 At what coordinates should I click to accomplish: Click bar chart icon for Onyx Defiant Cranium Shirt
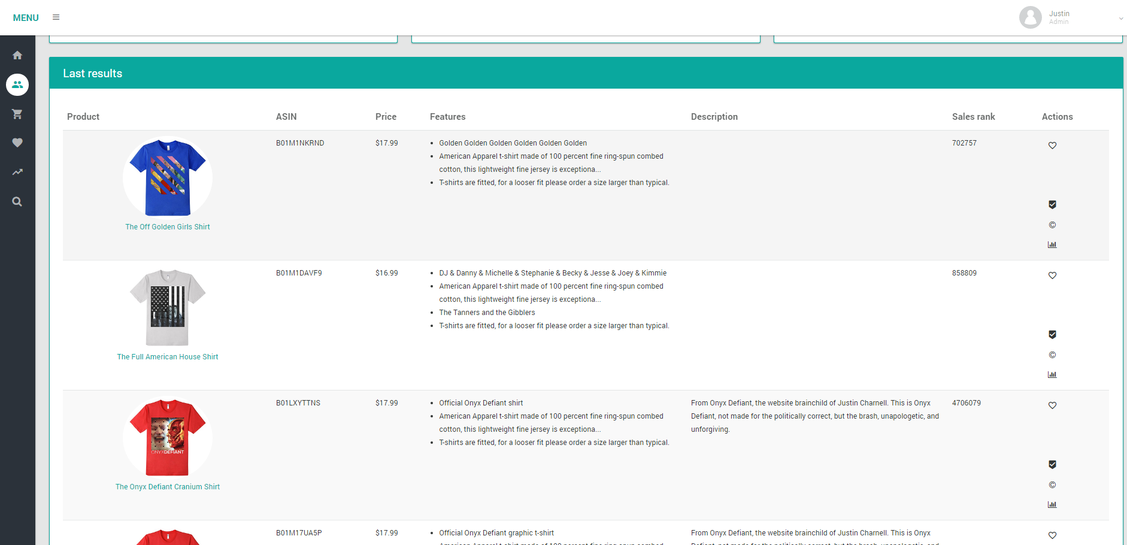point(1052,504)
